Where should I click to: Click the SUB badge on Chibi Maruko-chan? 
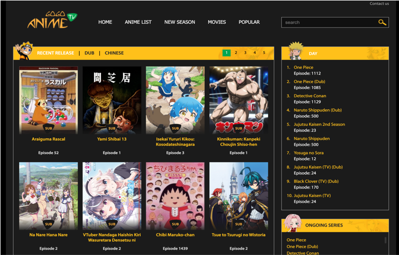click(x=175, y=224)
